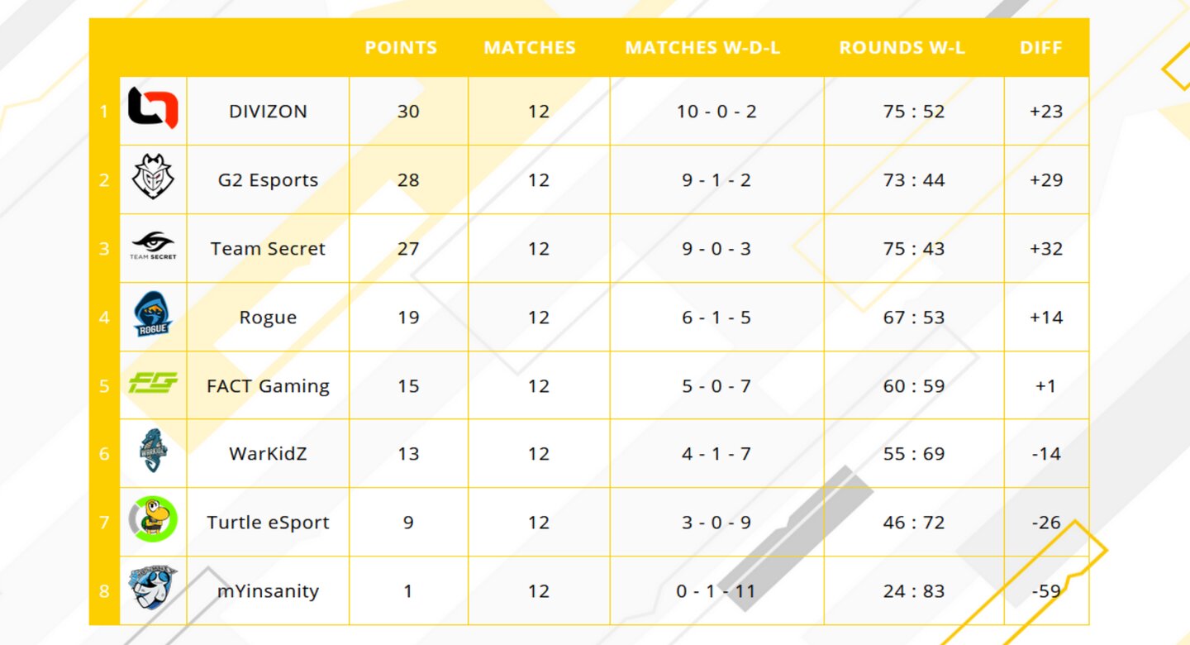Click mYinsanity's diff value -59

click(x=1046, y=591)
